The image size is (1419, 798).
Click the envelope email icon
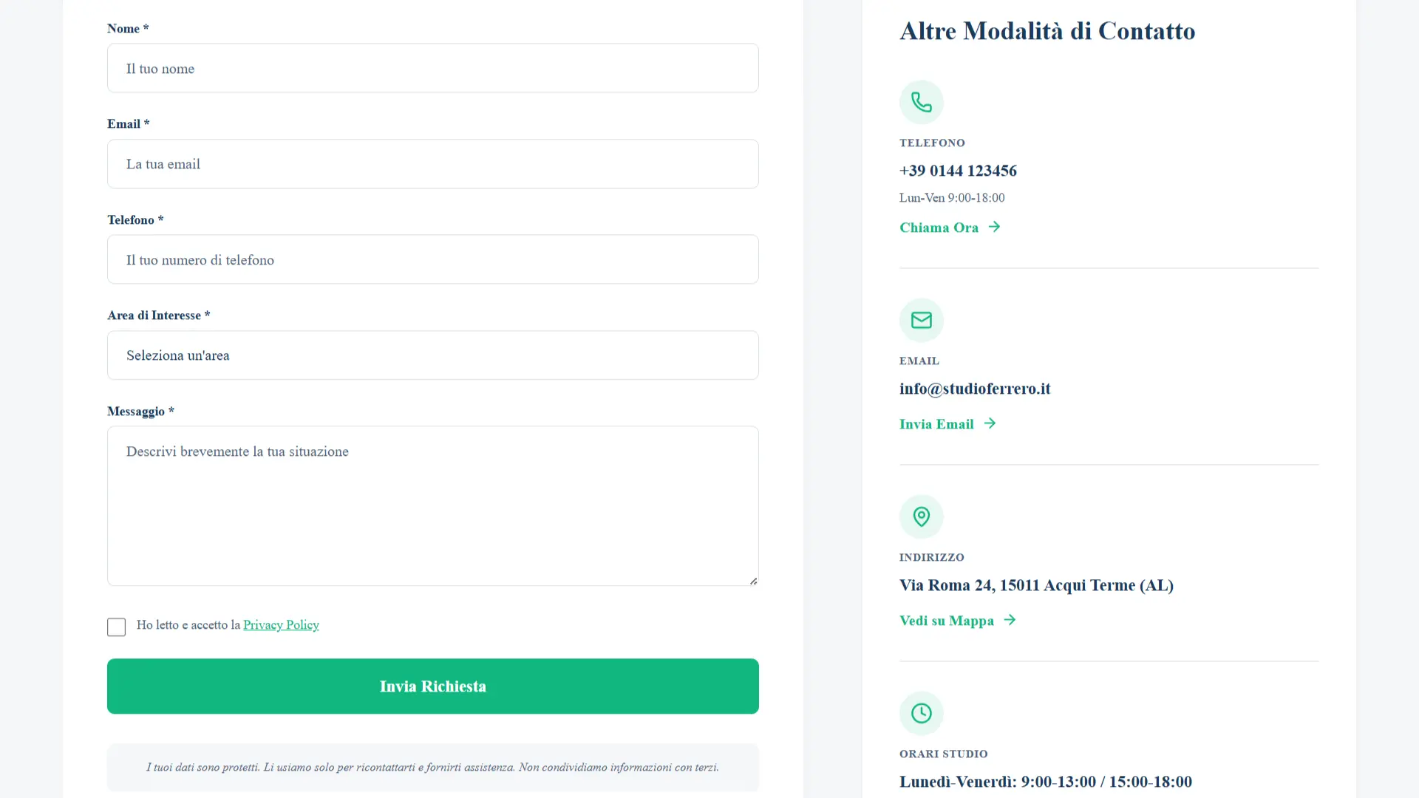tap(921, 320)
